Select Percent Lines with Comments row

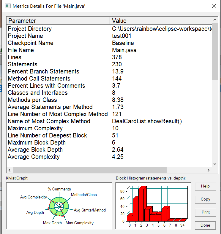[109, 86]
